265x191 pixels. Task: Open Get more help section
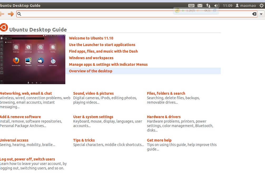159,140
